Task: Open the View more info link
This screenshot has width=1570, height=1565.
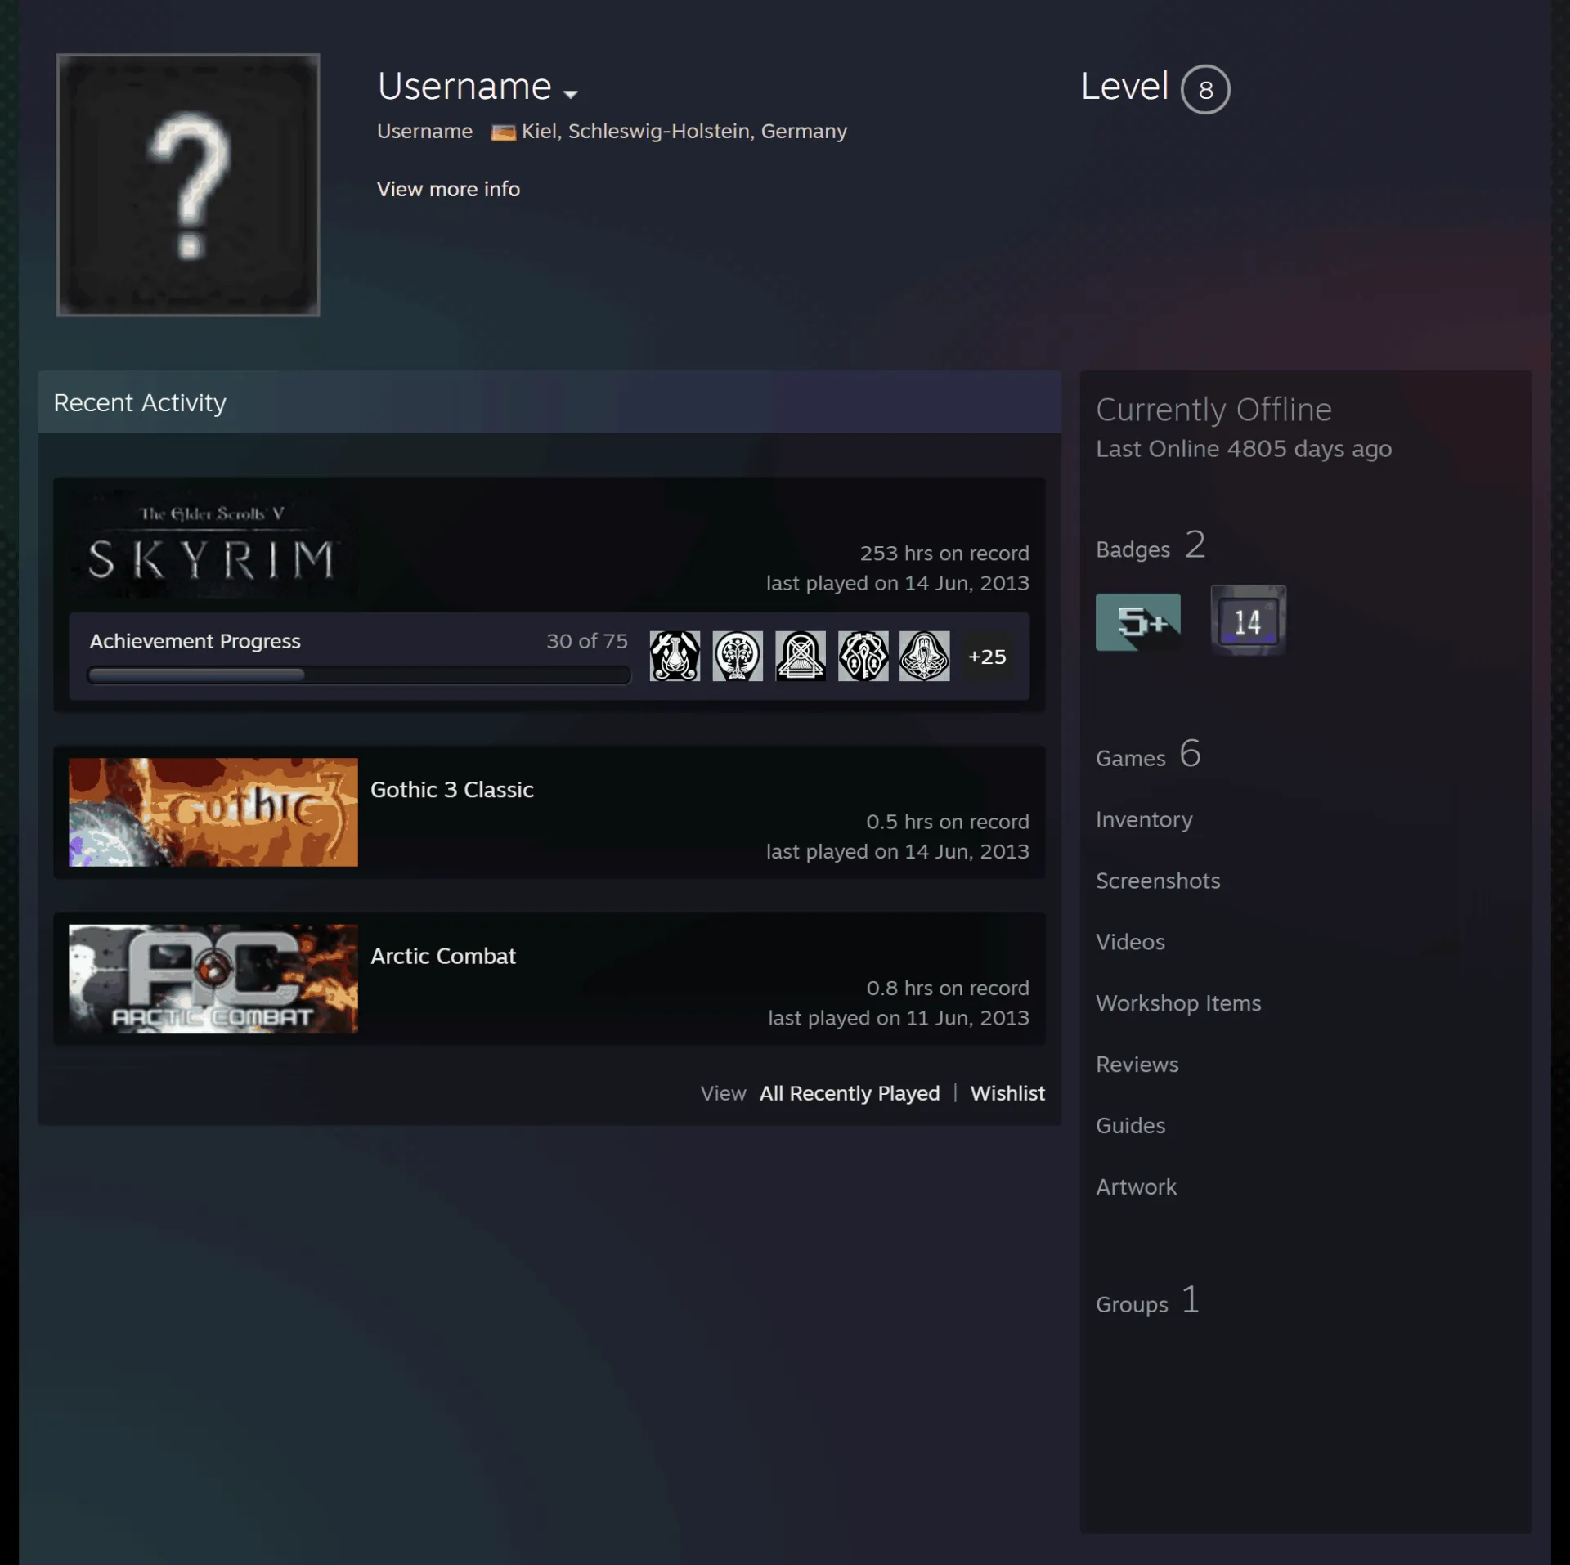Action: pos(448,189)
